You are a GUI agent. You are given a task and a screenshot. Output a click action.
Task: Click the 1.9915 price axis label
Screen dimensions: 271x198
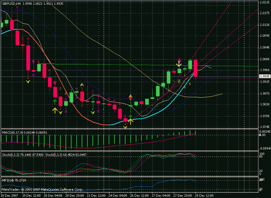point(264,82)
